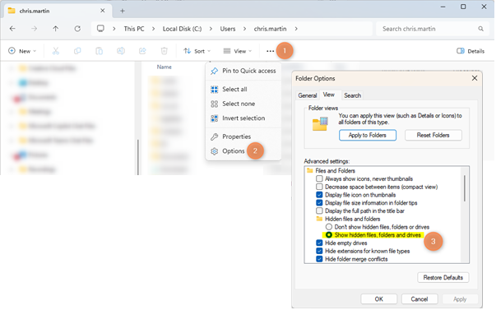Switch to the Search tab

coord(352,95)
